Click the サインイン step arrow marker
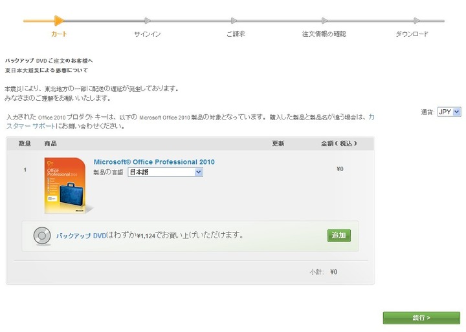Image resolution: width=466 pixels, height=332 pixels. click(148, 21)
